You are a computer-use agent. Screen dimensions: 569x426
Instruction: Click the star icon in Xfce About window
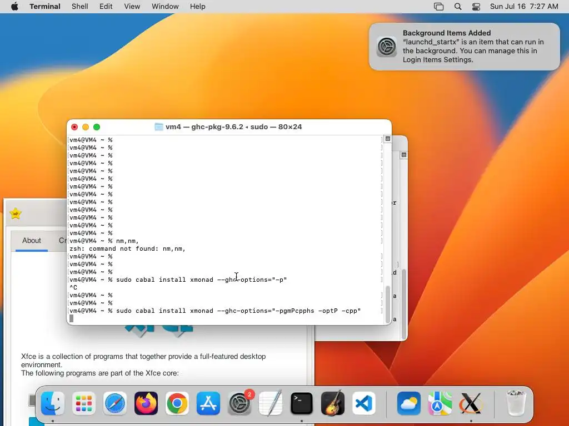(x=16, y=214)
